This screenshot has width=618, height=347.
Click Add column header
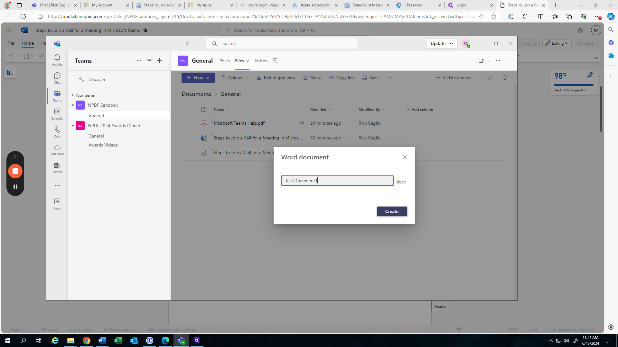pos(420,110)
